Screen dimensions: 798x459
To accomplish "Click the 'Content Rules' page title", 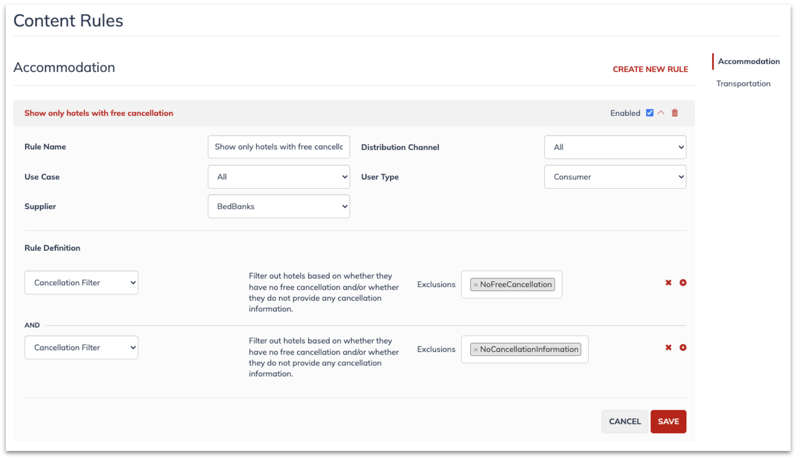I will pos(68,21).
